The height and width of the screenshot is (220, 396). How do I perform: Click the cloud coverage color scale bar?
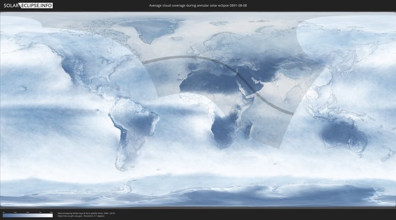click(x=28, y=216)
